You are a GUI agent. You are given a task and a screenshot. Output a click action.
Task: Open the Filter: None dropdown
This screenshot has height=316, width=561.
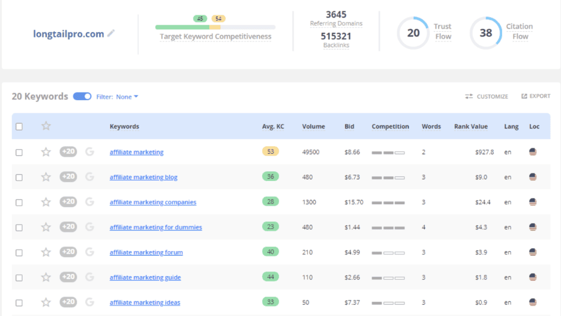coord(117,97)
